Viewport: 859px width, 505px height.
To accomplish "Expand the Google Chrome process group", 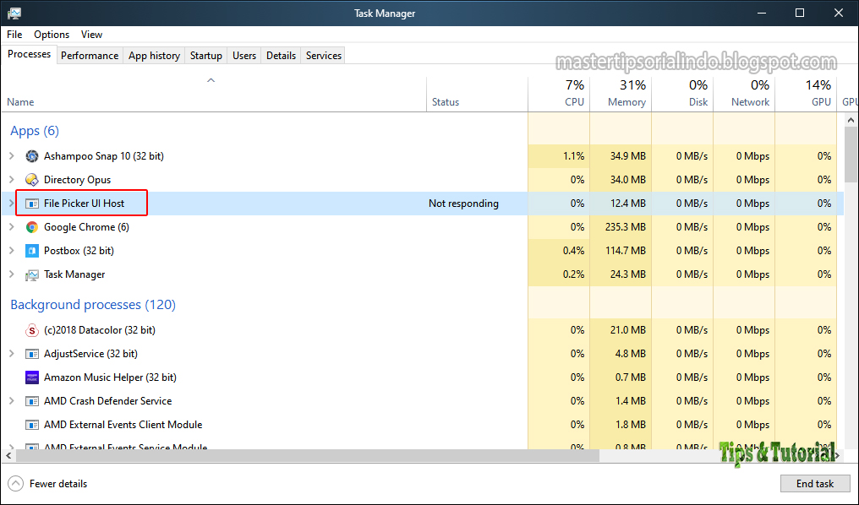I will pos(13,226).
